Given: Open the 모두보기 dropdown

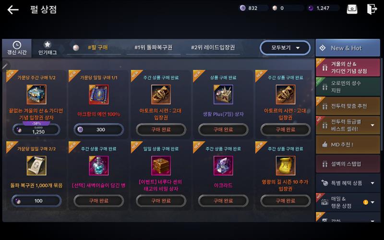Looking at the screenshot, I should [x=285, y=48].
